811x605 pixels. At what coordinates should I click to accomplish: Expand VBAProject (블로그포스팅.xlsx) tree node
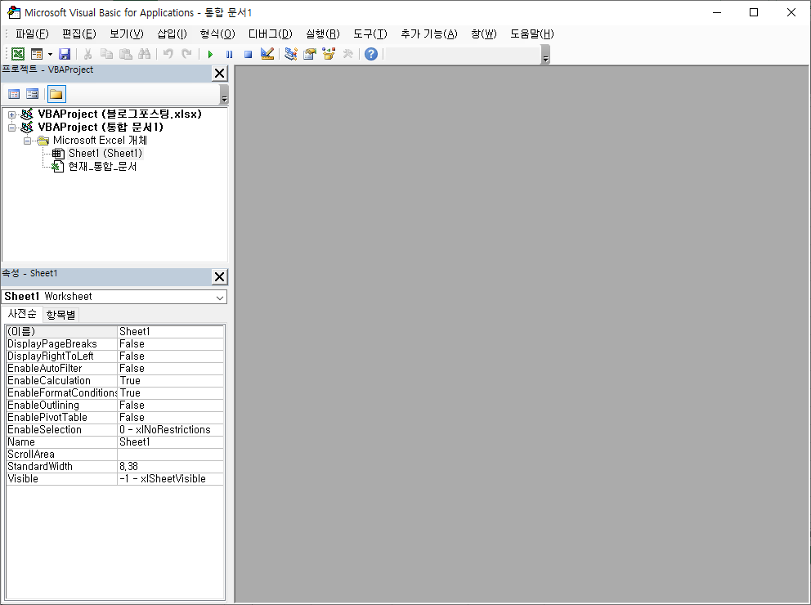(11, 114)
